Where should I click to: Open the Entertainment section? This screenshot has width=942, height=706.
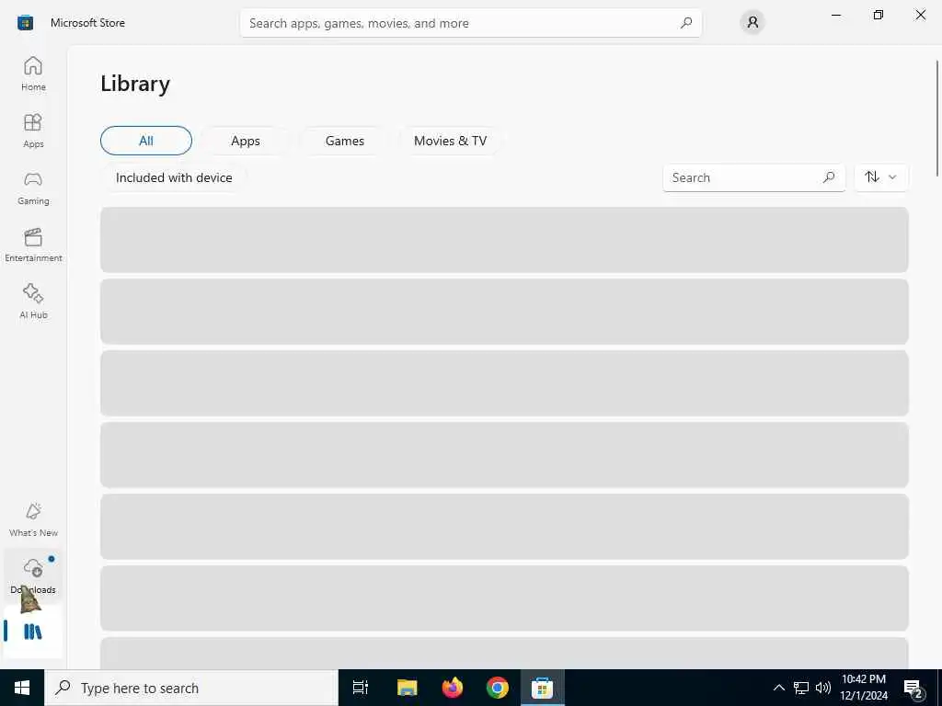[33, 245]
